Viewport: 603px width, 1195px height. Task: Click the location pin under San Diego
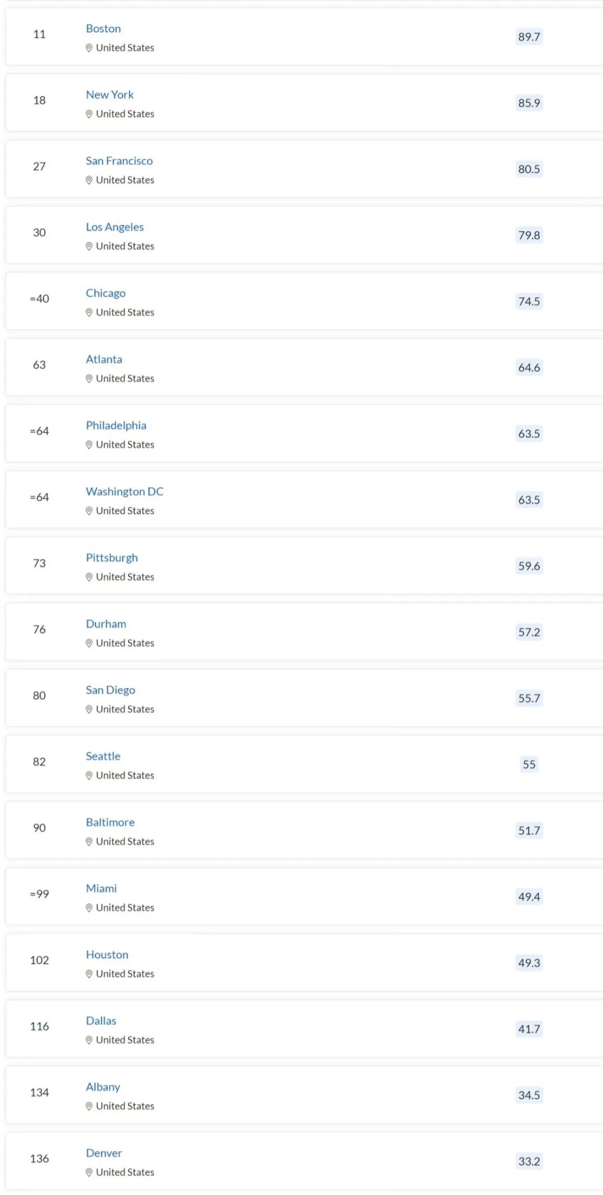click(x=89, y=709)
